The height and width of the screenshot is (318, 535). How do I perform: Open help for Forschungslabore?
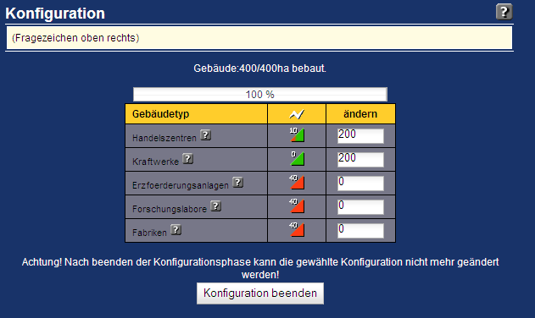[x=215, y=206]
